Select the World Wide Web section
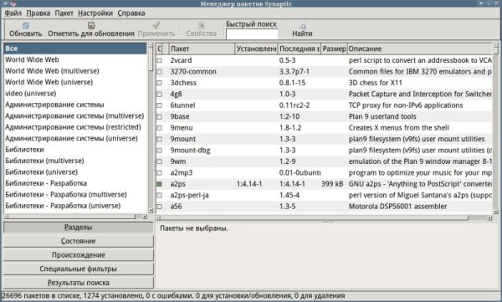The width and height of the screenshot is (502, 302). tap(75, 59)
